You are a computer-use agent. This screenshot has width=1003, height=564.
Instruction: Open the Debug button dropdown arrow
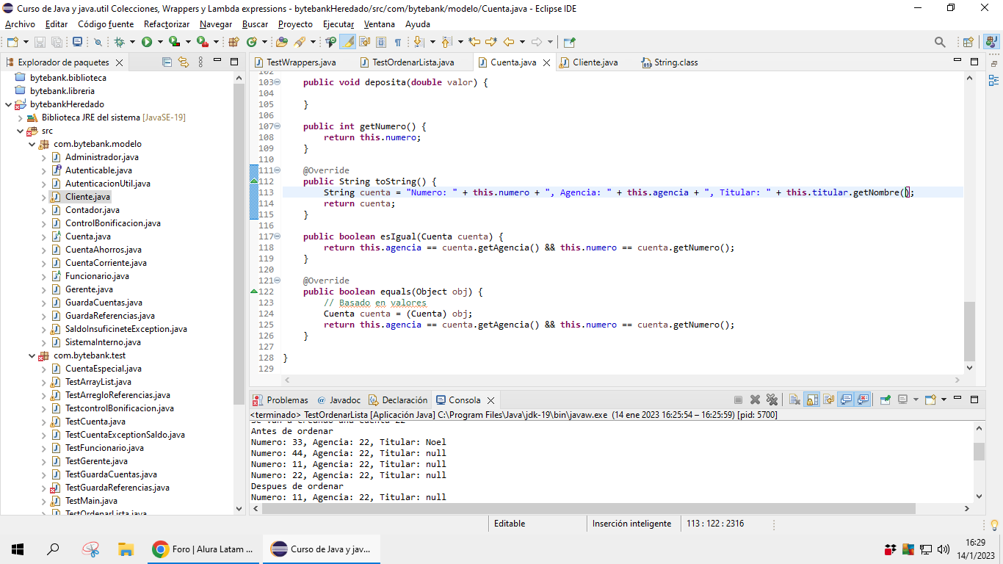tap(132, 42)
